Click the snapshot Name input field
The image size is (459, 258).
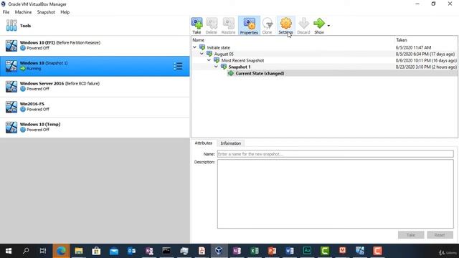pyautogui.click(x=336, y=154)
